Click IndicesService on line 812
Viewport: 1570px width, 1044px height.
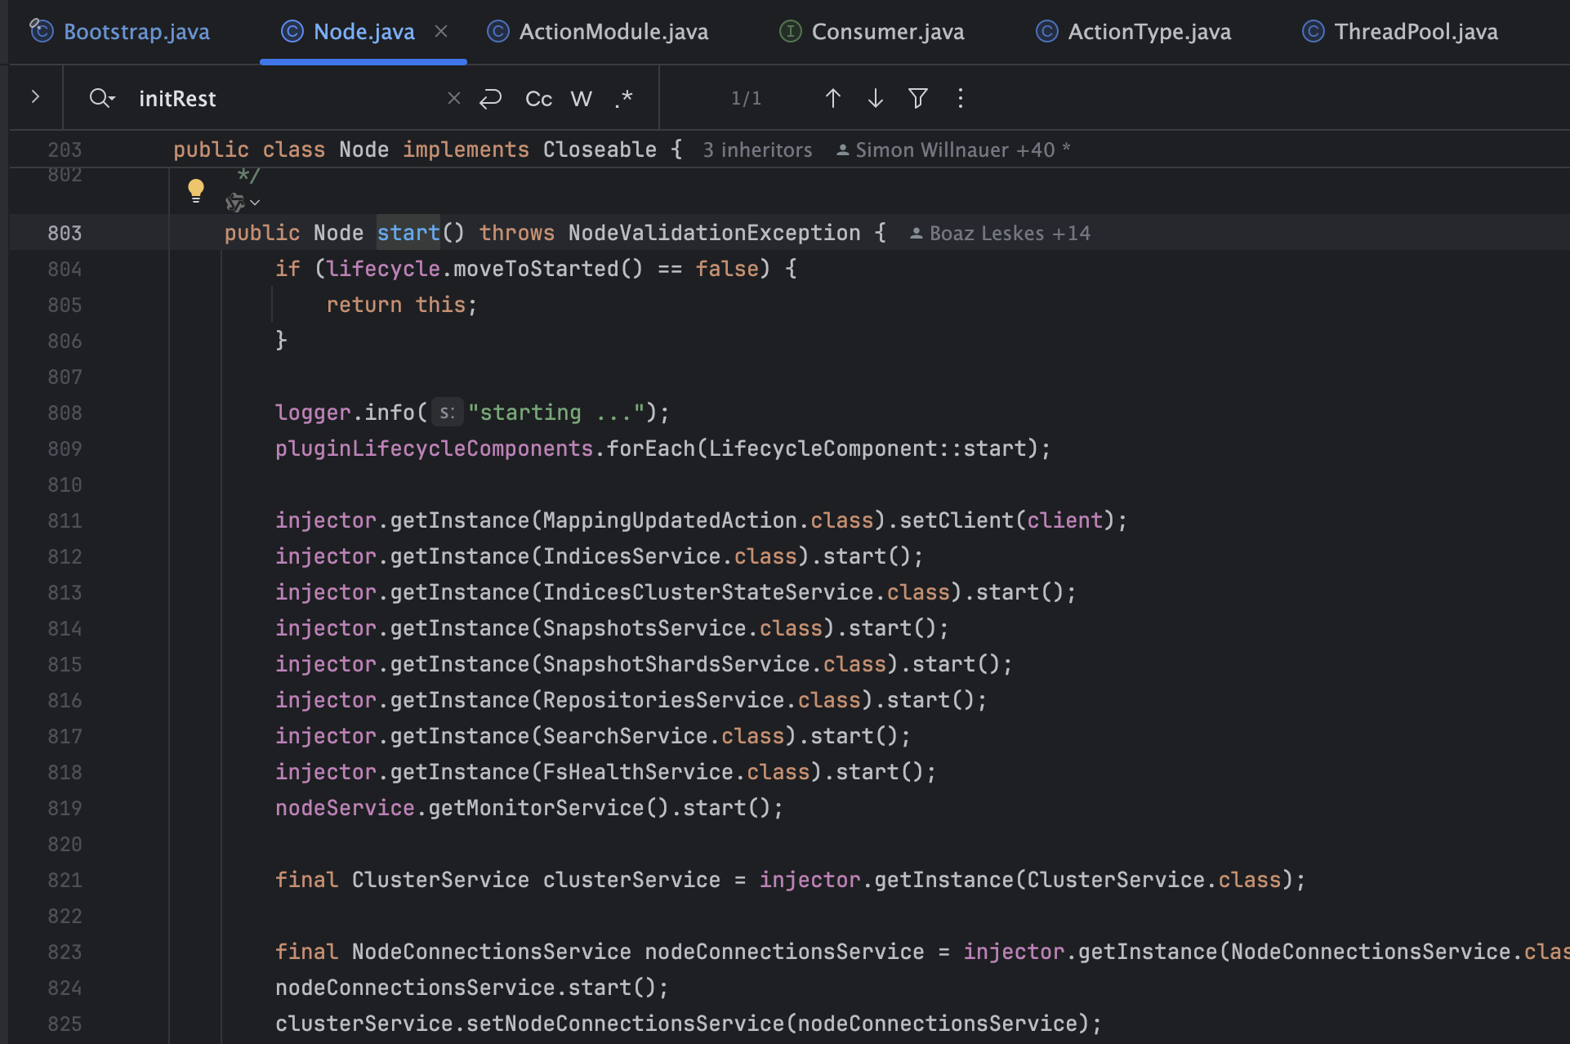(x=631, y=556)
